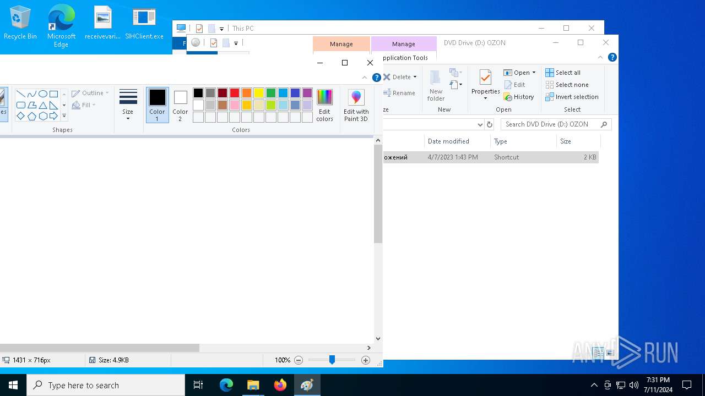Screen dimensions: 705x396
Task: Select the Pentagon shape in Paint
Action: tap(31, 116)
